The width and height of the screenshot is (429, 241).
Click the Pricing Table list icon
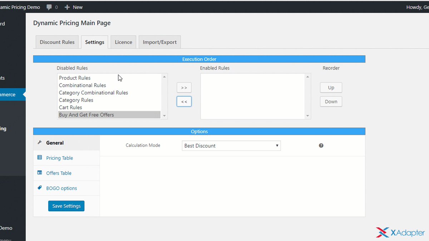(x=40, y=157)
